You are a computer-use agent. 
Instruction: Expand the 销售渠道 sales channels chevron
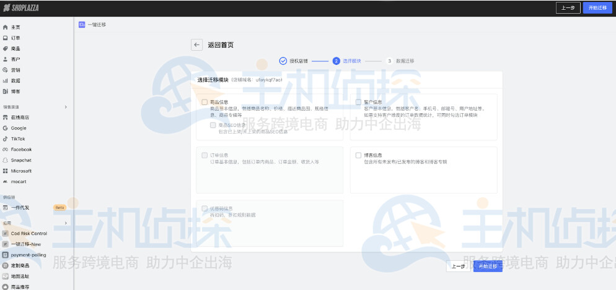coord(66,107)
